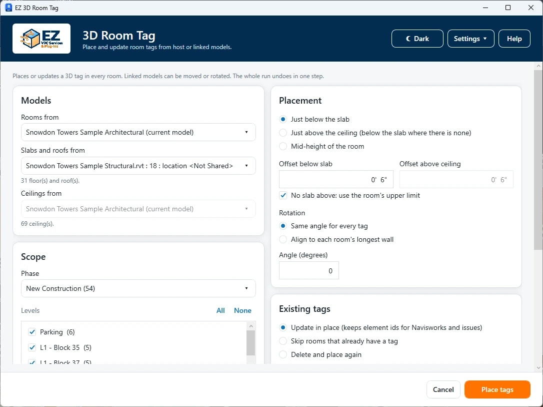Click Cancel to dismiss the dialog

443,389
